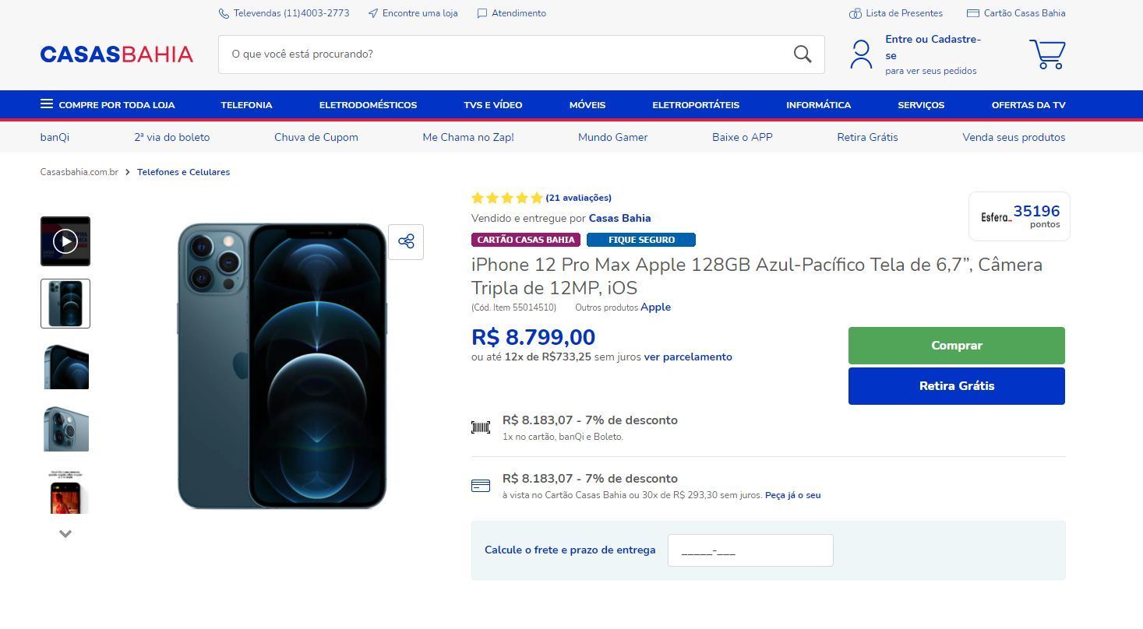Click the user account profile icon
Screen dimensions: 1143x629
click(x=861, y=54)
